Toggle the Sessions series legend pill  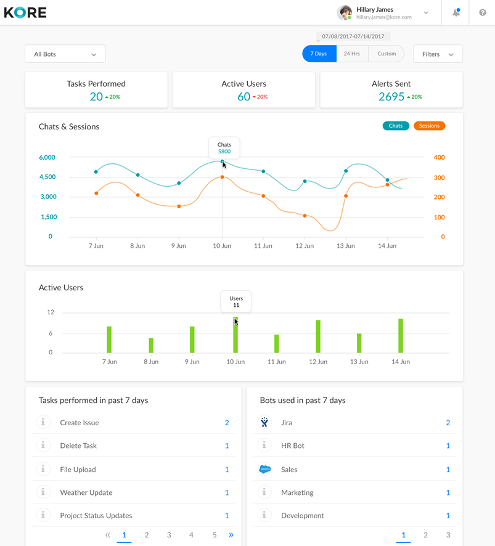tap(429, 126)
